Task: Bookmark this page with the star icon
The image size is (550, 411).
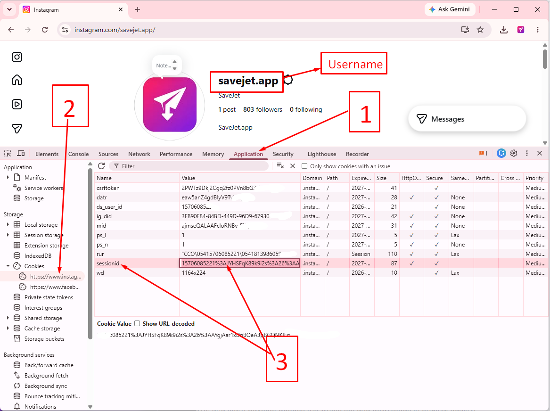Action: pyautogui.click(x=480, y=30)
